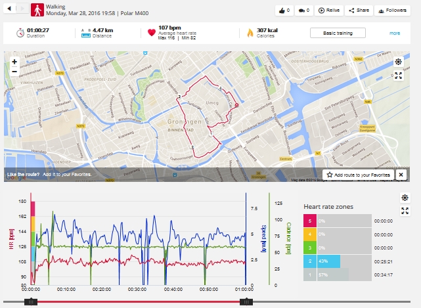
Task: Share this walking session
Action: pos(359,11)
